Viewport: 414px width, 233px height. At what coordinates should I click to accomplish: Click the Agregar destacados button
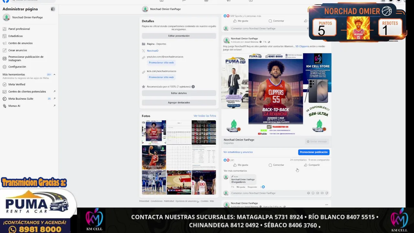[x=179, y=103]
